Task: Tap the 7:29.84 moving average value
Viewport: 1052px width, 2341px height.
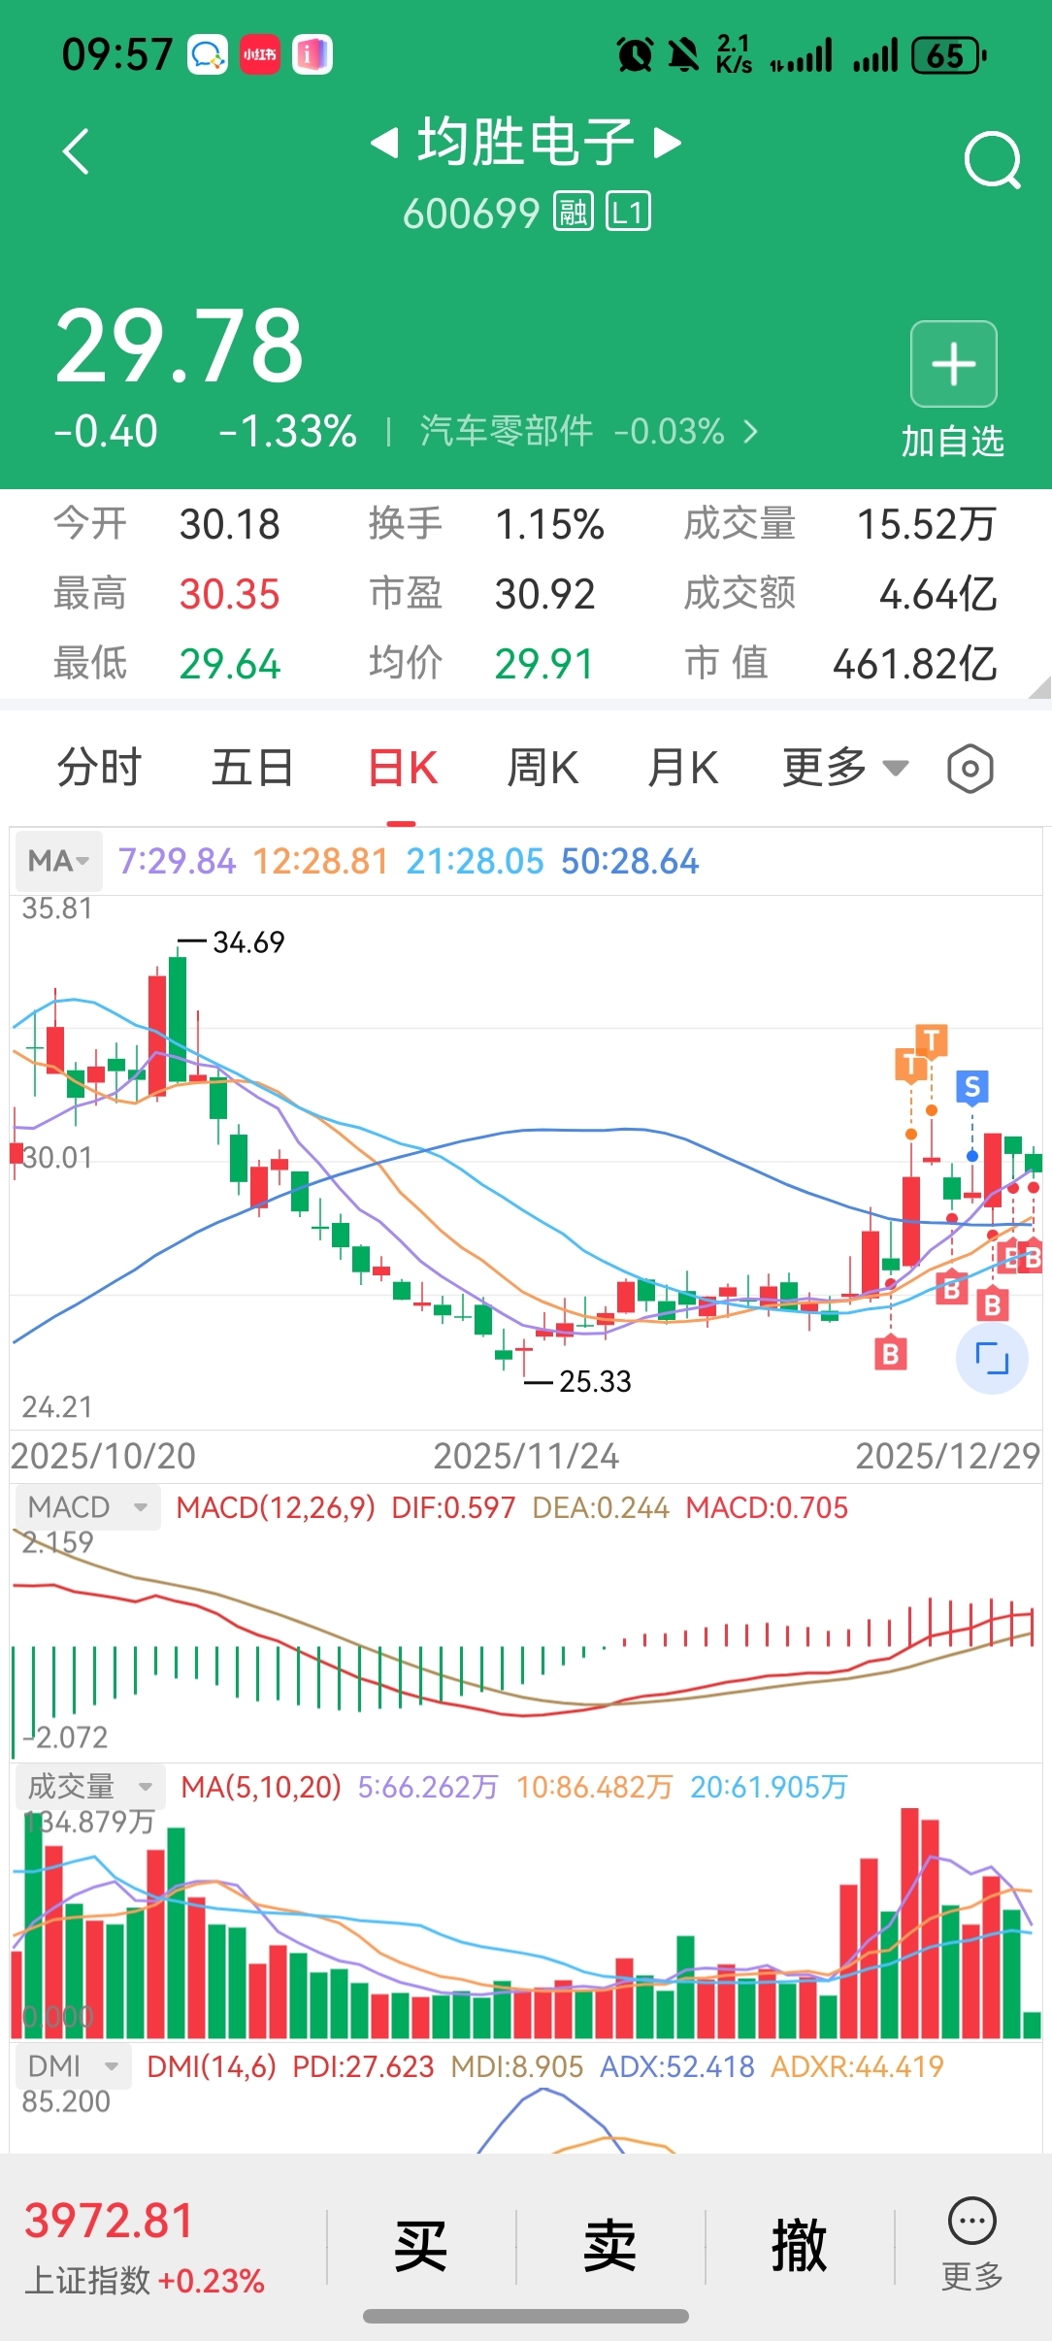Action: point(177,861)
